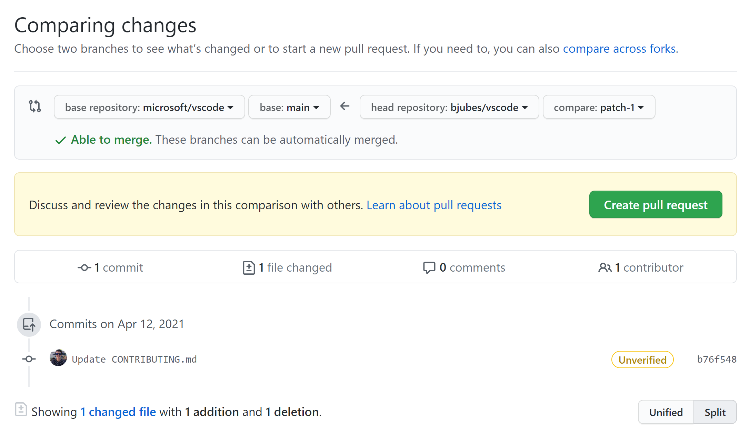
Task: Click the commit node icon on the timeline
Action: [29, 359]
